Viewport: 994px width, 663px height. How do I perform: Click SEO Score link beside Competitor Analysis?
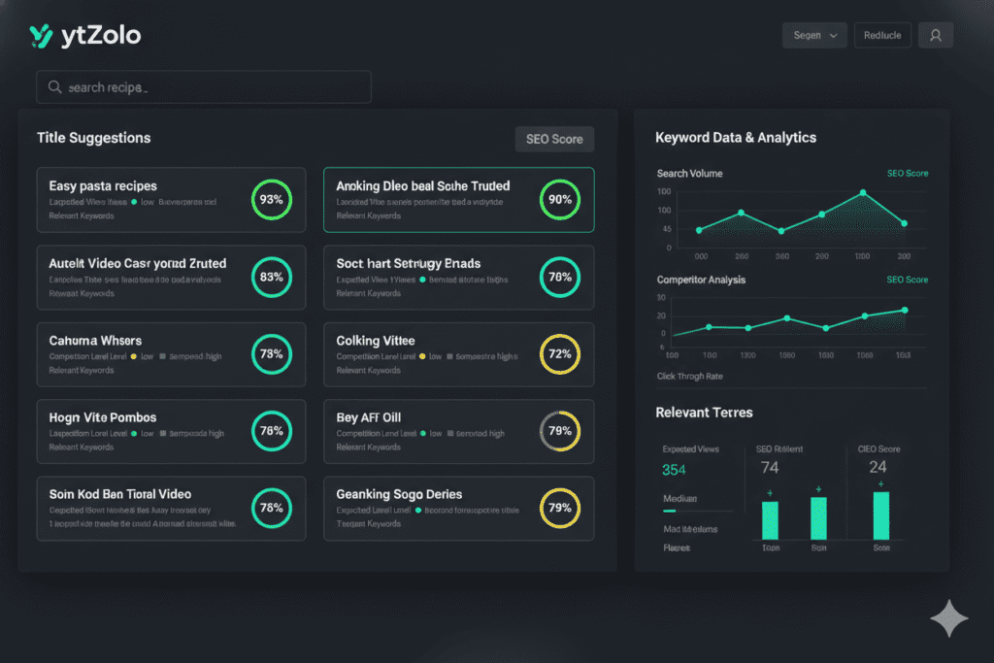[x=907, y=280]
